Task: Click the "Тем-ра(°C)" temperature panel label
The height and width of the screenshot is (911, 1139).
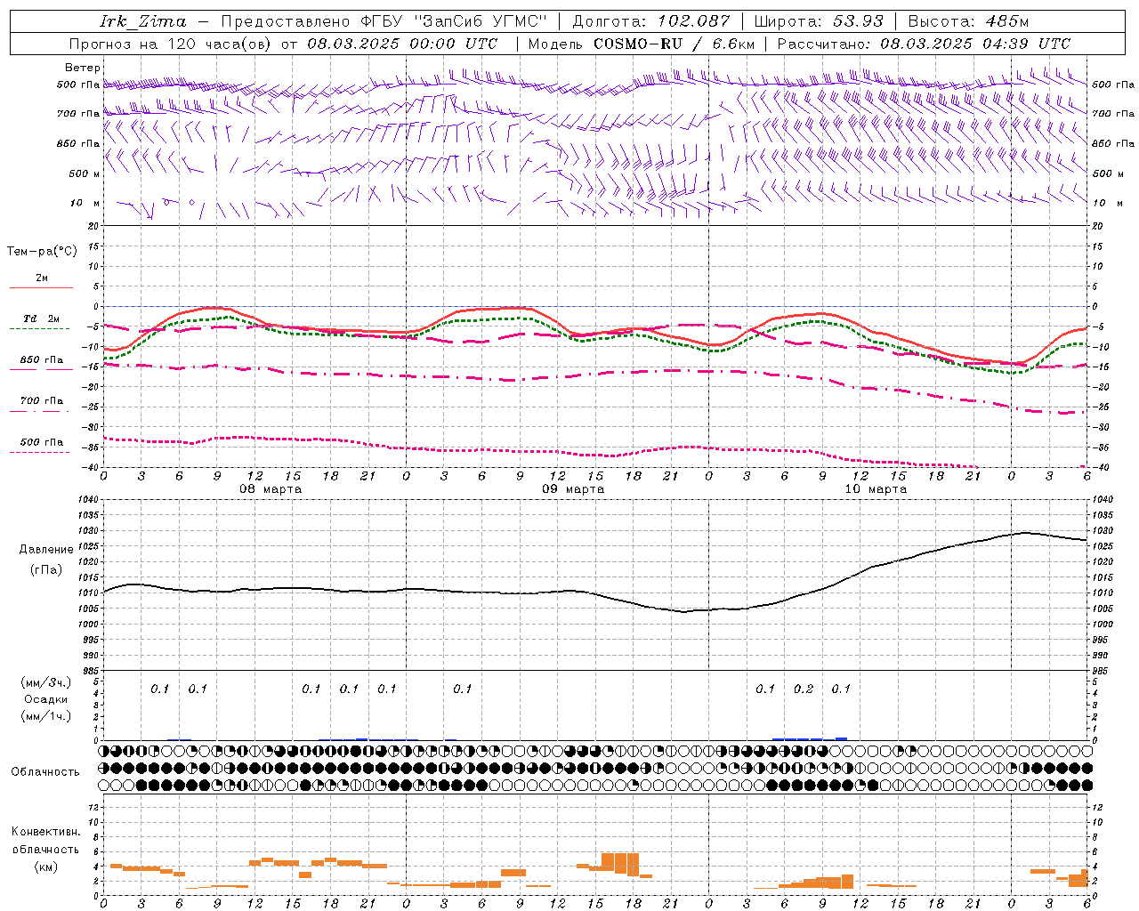Action: point(42,251)
